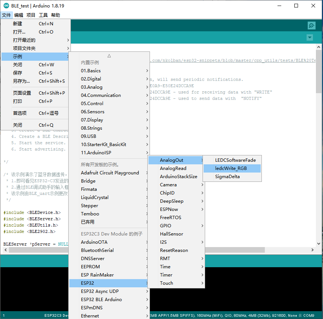The width and height of the screenshot is (323, 319).
Task: Open 11.ArduinoISP examples
Action: tap(109, 153)
